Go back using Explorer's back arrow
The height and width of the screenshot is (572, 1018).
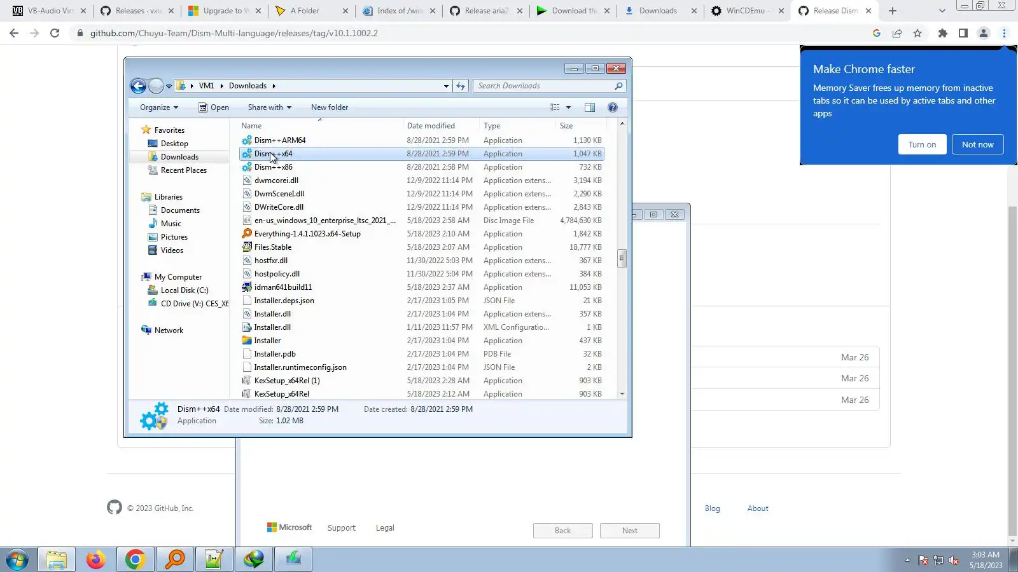pyautogui.click(x=138, y=86)
